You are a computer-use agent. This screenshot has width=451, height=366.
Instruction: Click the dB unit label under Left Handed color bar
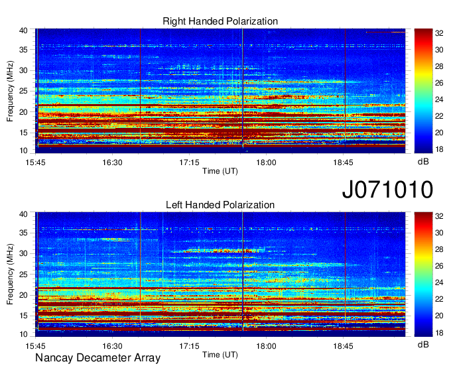423,344
